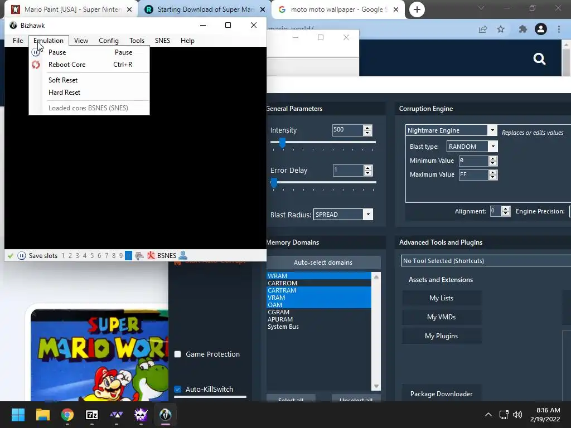Select CGRAM in Memory Domains list
Image resolution: width=571 pixels, height=428 pixels.
(x=318, y=312)
